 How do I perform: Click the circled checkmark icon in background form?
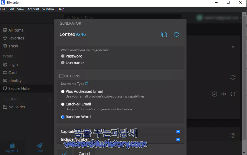pyautogui.click(x=214, y=94)
